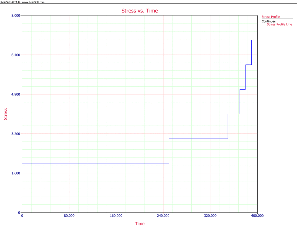The height and width of the screenshot is (229, 297).
Task: Click x-axis tick label 320.000
Action: [x=210, y=216]
